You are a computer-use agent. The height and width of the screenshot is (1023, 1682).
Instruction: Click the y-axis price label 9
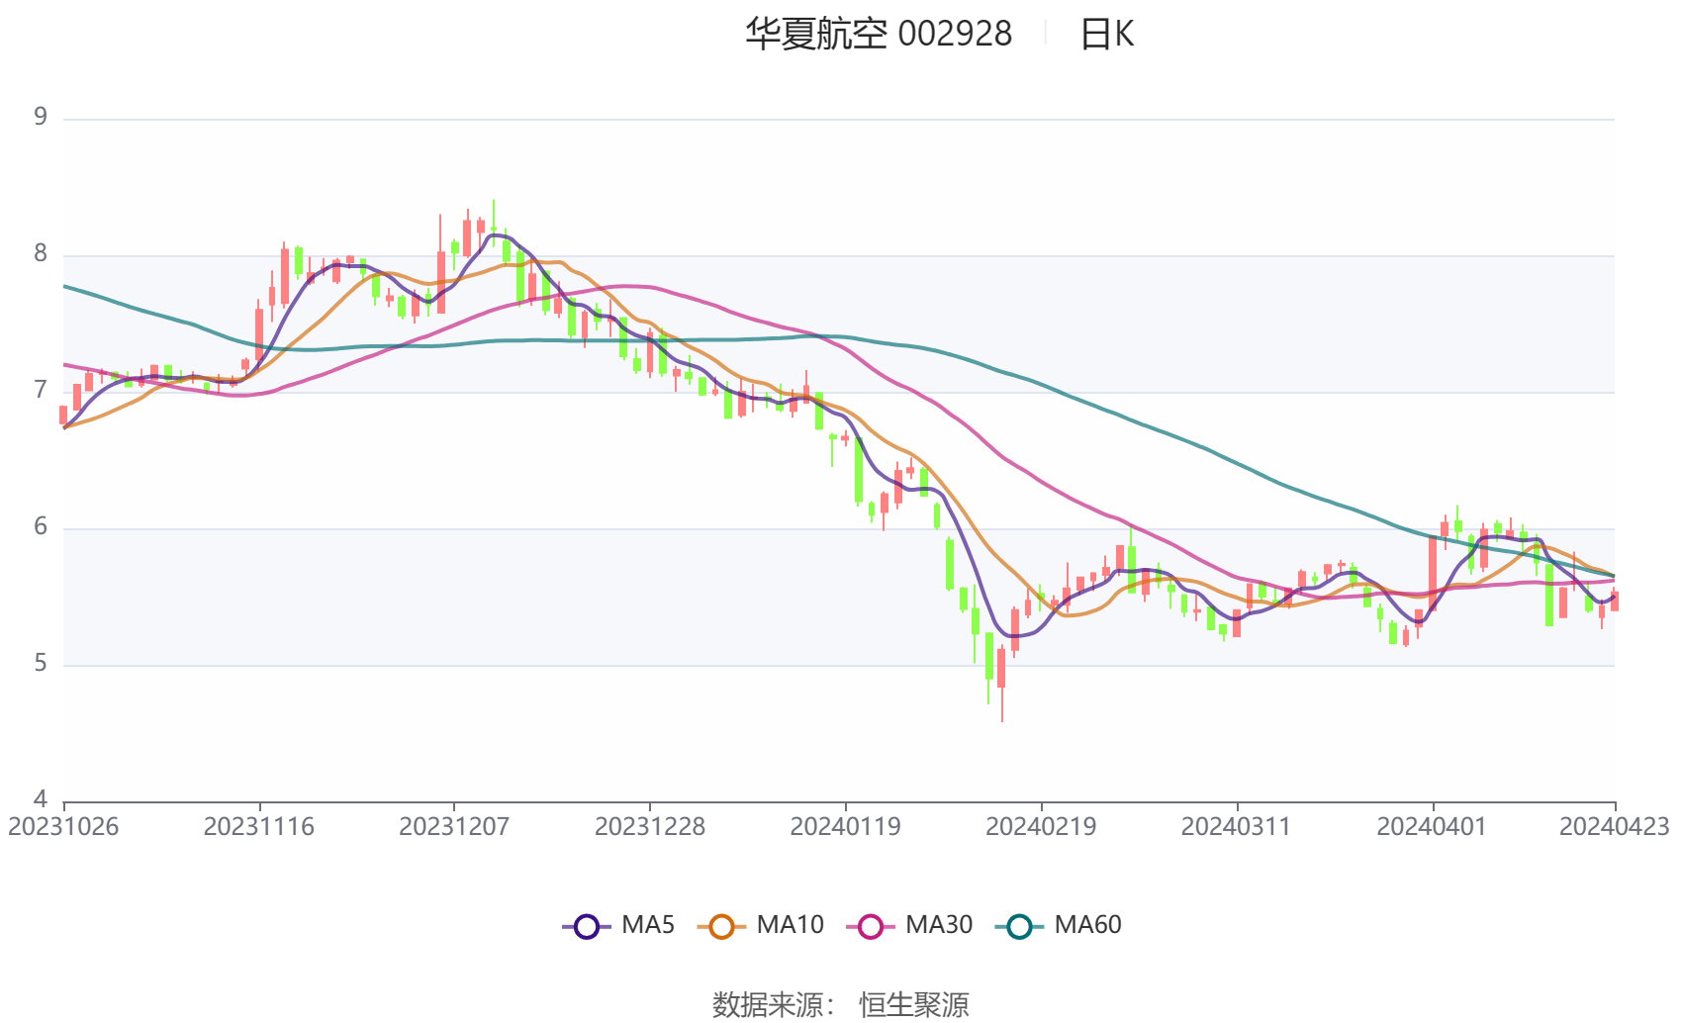click(x=41, y=117)
